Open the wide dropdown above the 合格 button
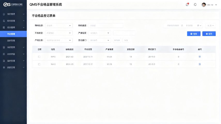 [x=183, y=26]
